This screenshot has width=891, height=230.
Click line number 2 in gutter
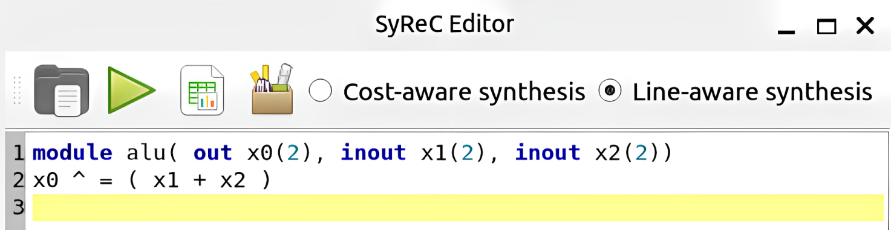click(18, 180)
